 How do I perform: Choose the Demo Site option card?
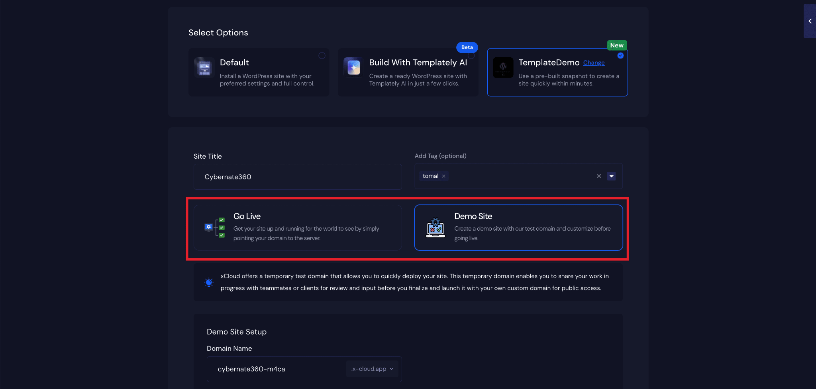(518, 228)
